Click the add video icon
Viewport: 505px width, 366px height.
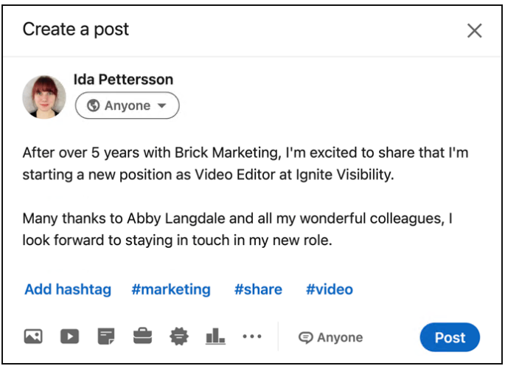[x=69, y=337]
